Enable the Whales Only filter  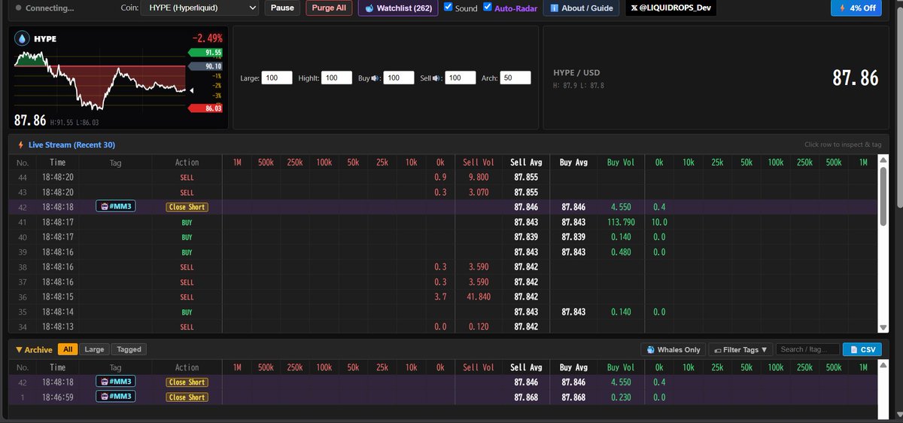coord(673,349)
